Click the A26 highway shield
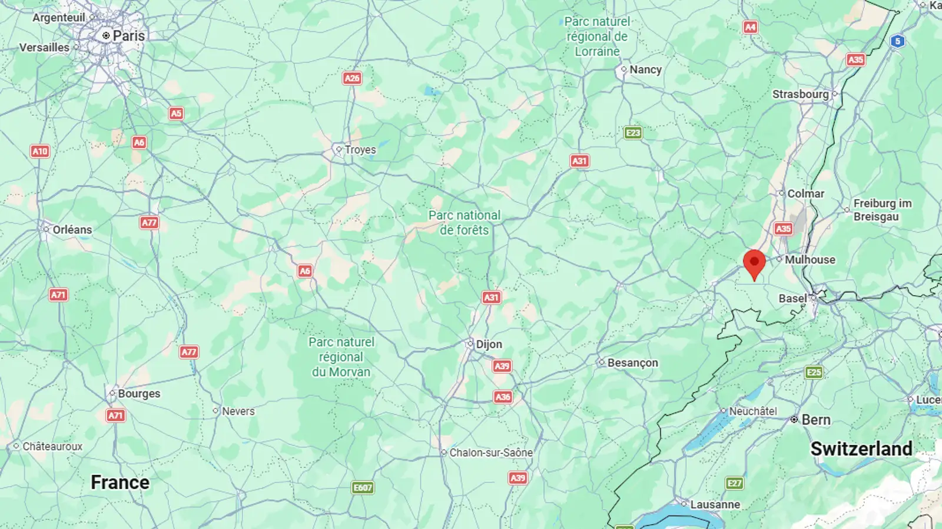942x529 pixels. point(352,78)
